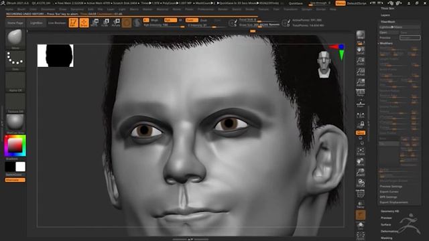Open the Alpha menu

(x=9, y=9)
